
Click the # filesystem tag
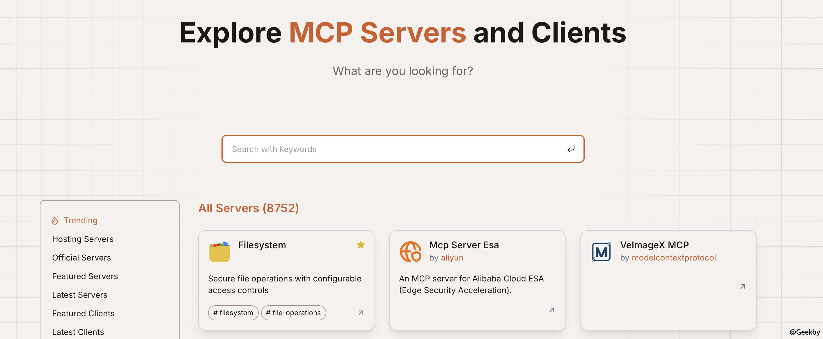point(233,313)
